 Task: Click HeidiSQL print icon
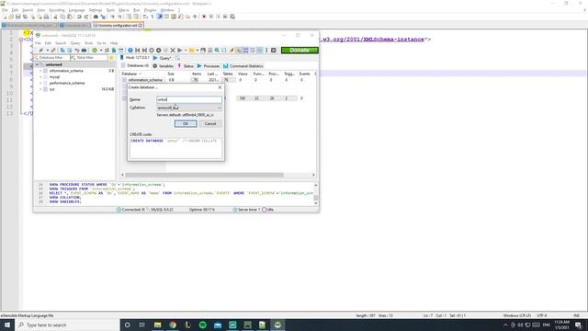tap(84, 51)
